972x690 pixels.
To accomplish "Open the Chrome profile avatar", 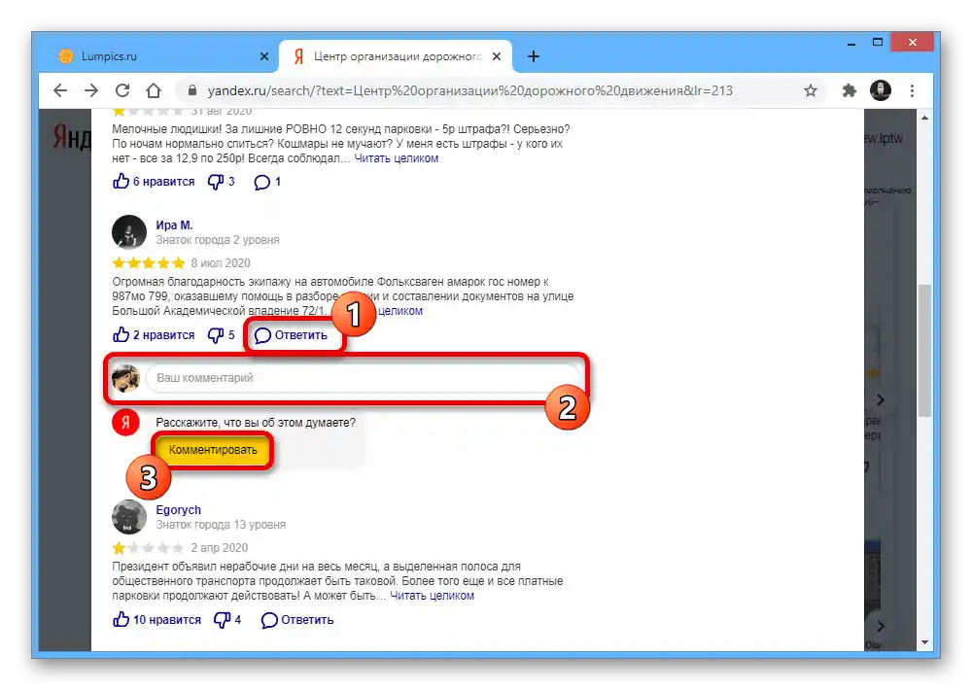I will pyautogui.click(x=881, y=90).
